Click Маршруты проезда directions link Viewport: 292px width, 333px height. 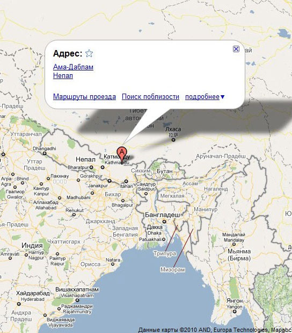pyautogui.click(x=84, y=97)
